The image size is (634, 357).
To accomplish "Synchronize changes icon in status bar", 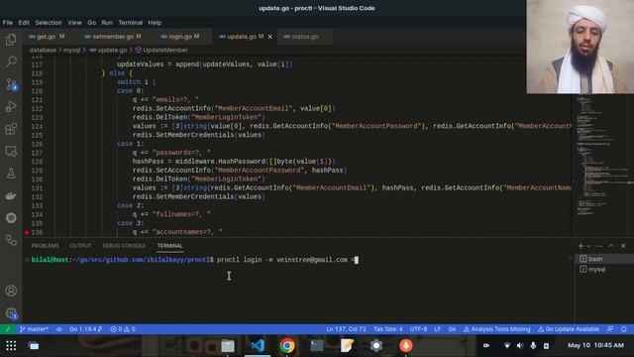I will (59, 329).
